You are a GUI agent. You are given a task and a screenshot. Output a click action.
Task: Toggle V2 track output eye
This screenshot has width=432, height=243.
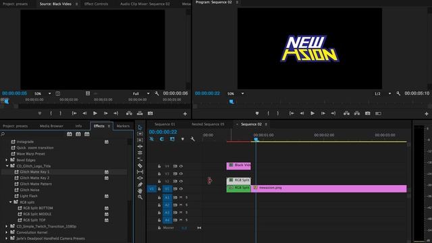coord(181,182)
